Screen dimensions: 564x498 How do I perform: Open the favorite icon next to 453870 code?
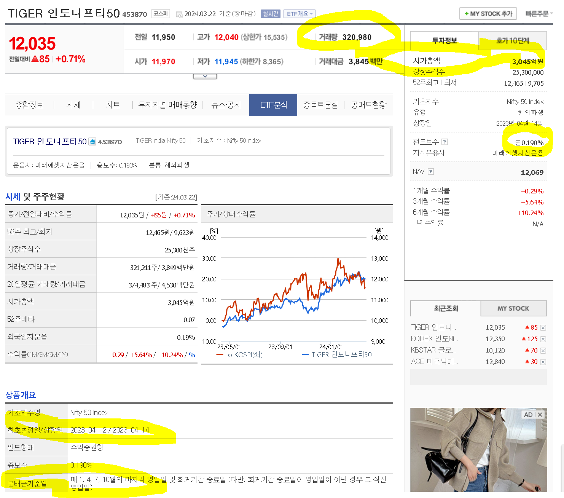pos(92,142)
